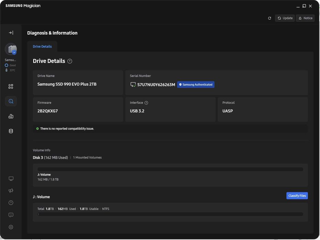This screenshot has height=240, width=320.
Task: Open the Drive Dashboard grid icon
Action: tap(11, 87)
